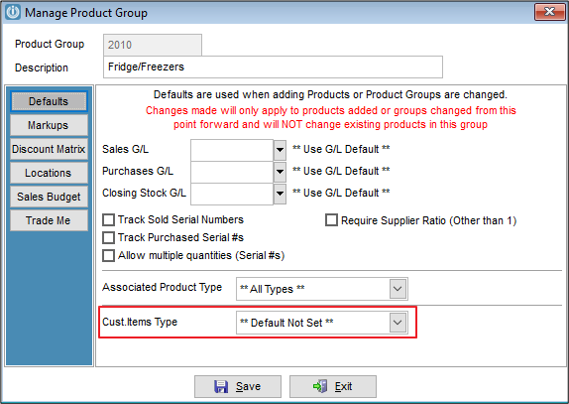
Task: Click the floppy disk Save icon
Action: point(221,386)
